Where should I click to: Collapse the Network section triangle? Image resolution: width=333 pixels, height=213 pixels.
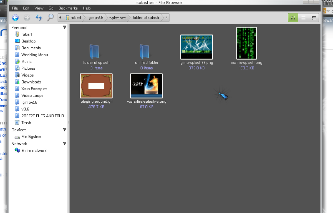point(65,143)
